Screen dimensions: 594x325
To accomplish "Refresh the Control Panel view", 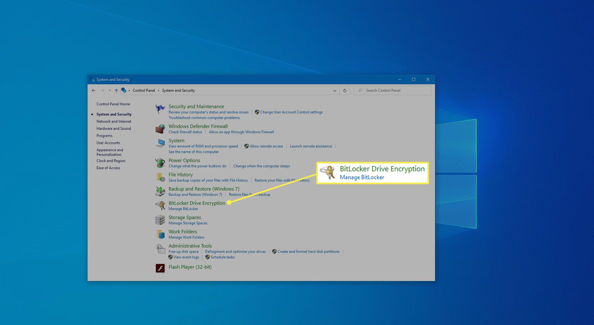I will click(345, 90).
